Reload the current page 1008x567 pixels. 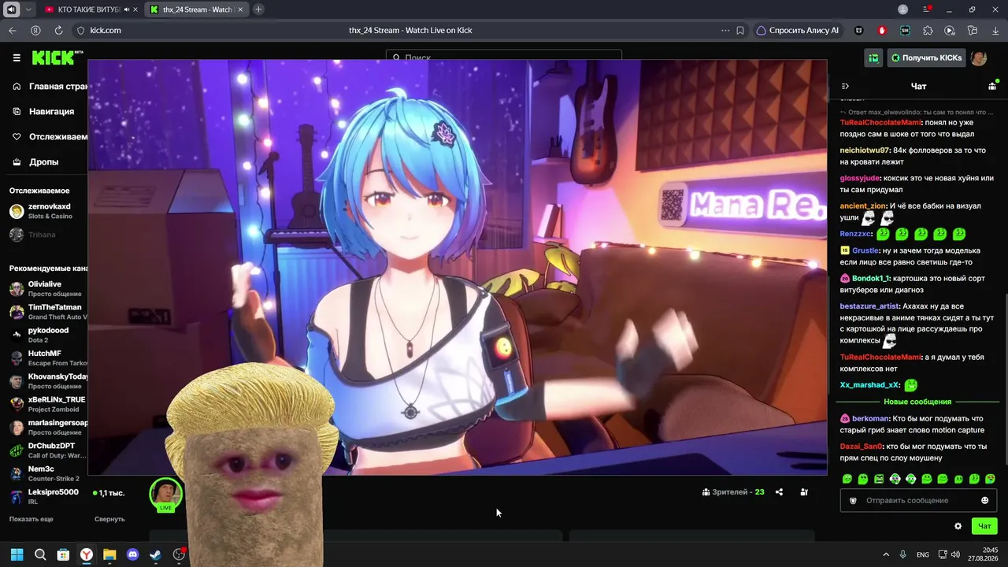(58, 31)
